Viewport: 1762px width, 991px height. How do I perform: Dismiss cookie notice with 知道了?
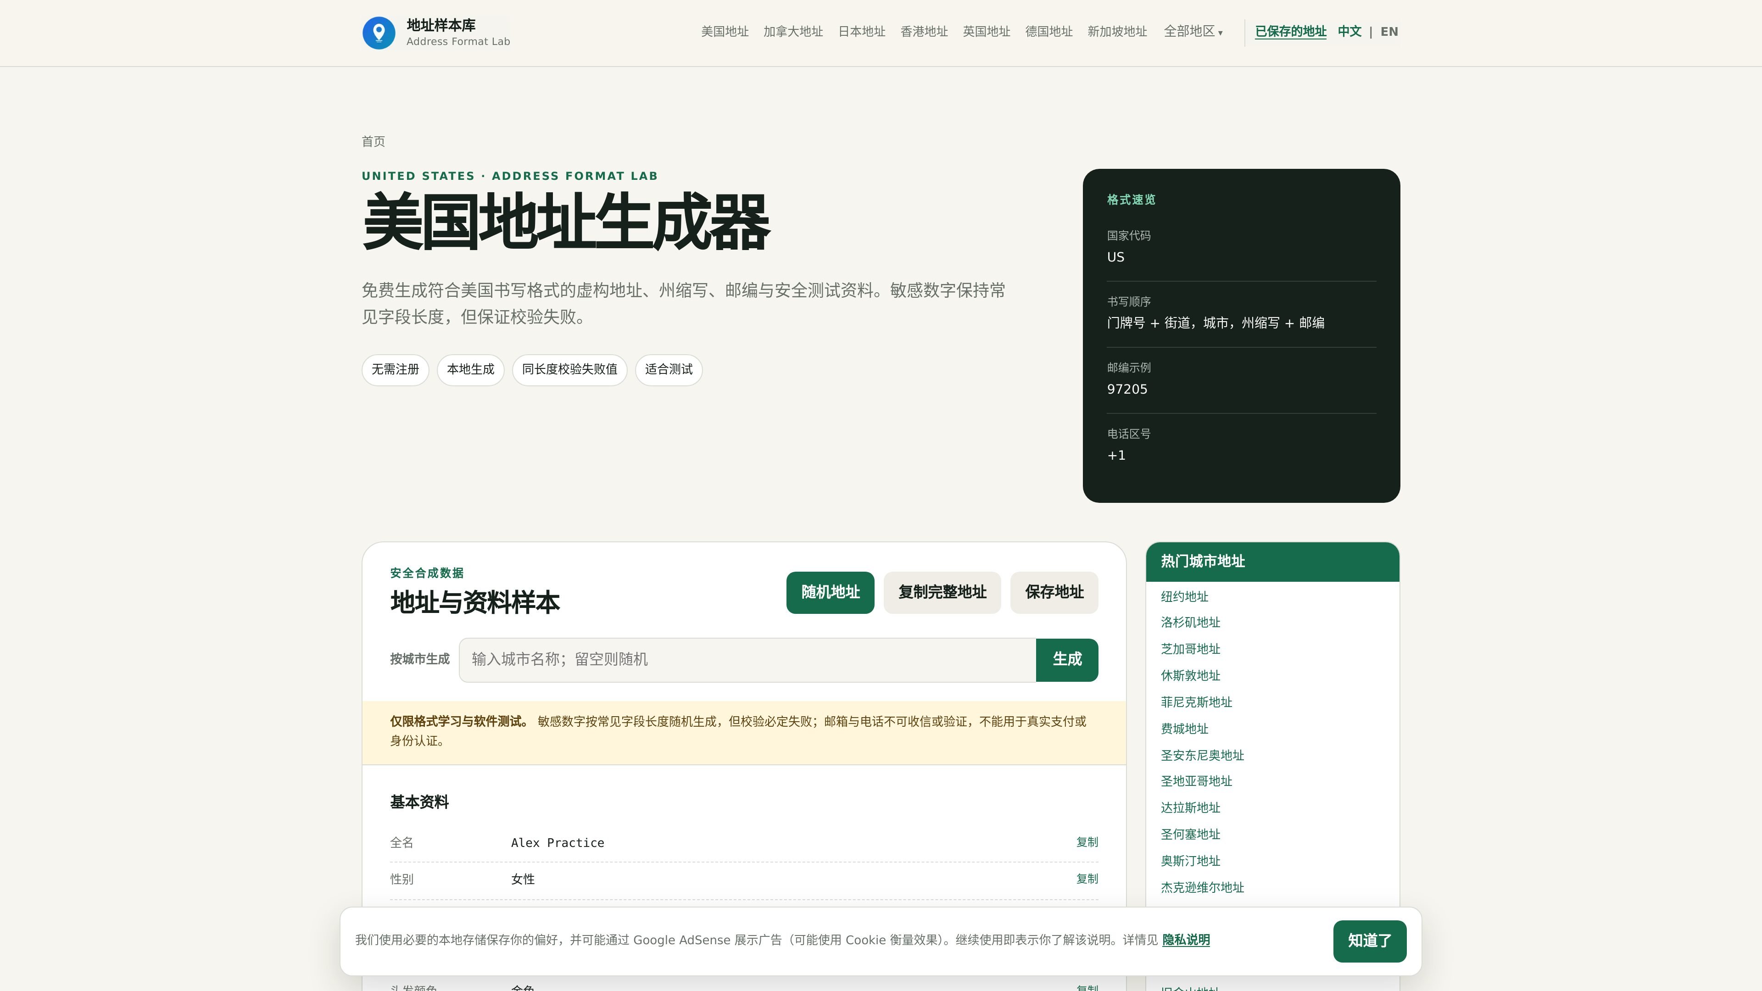(1369, 941)
